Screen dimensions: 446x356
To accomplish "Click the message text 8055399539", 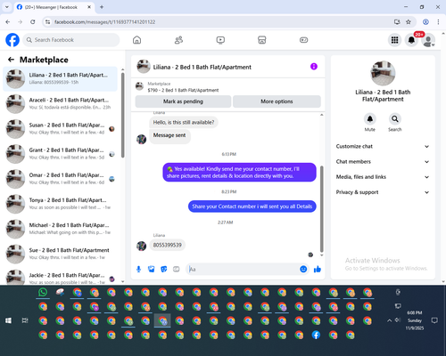I will [x=167, y=245].
